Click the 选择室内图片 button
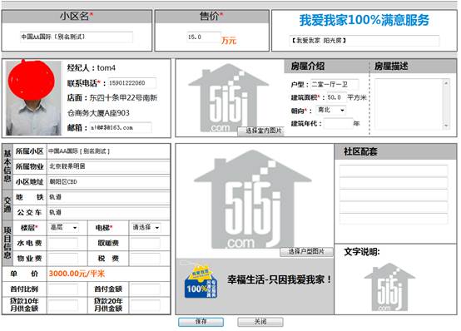461x331 pixels. point(261,131)
